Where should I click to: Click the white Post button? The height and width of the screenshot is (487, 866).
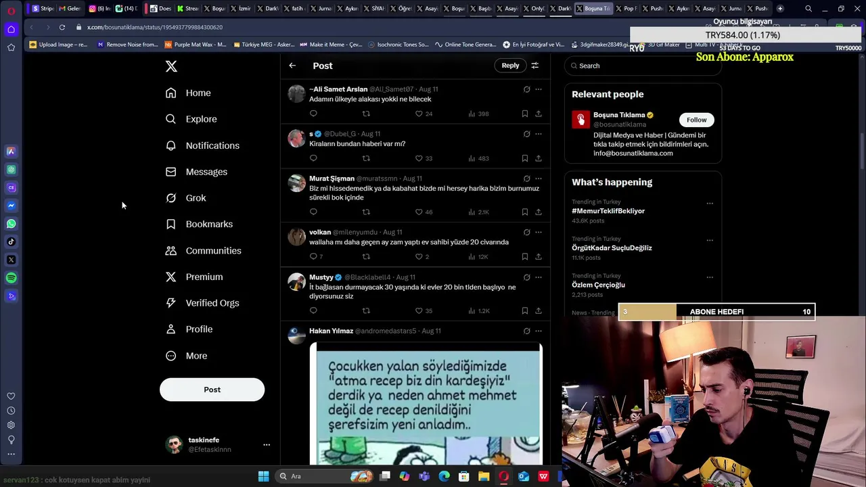click(x=212, y=390)
